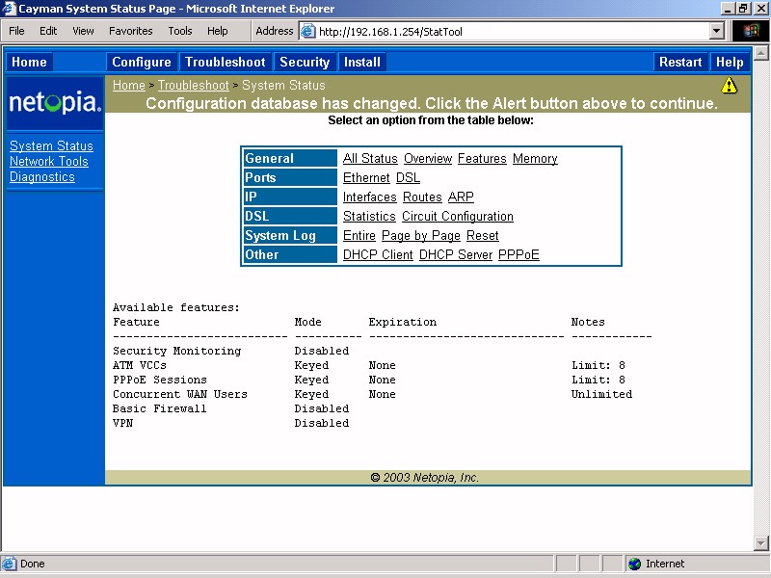
Task: Click the Reset system log link
Action: click(483, 236)
